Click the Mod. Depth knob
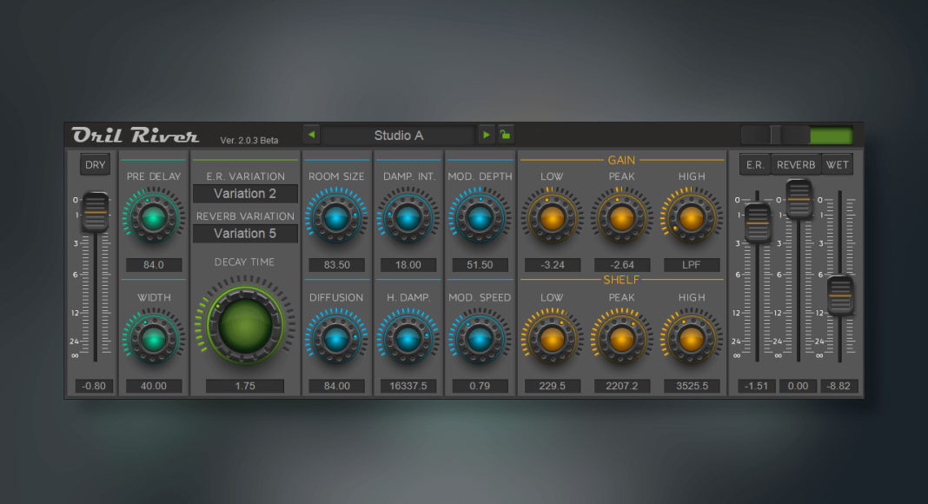 [480, 218]
